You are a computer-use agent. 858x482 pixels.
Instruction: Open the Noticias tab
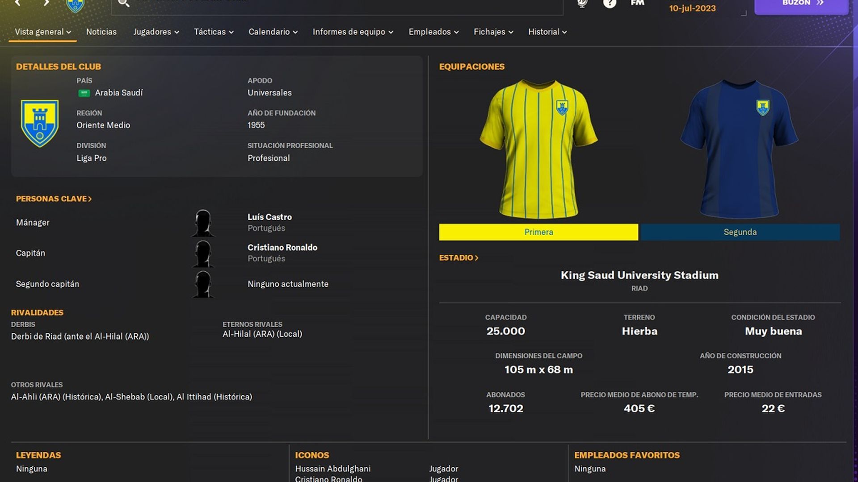tap(101, 32)
